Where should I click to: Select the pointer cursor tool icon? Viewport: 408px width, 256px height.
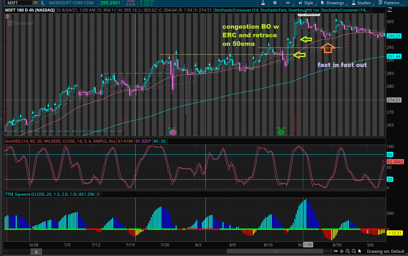(x=360, y=251)
